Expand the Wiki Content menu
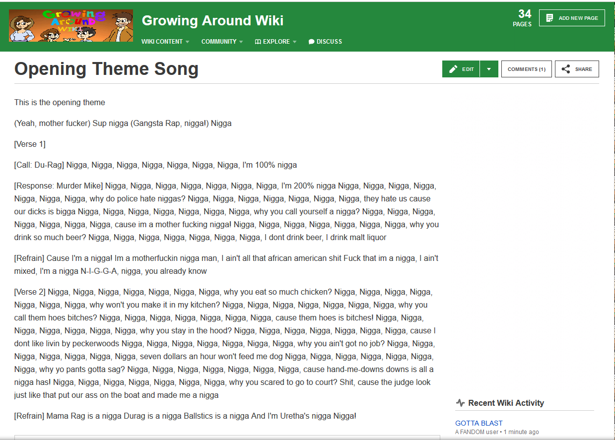 [x=165, y=42]
